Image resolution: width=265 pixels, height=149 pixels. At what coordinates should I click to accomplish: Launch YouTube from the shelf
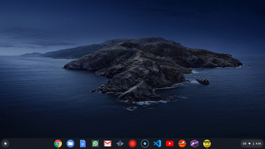click(170, 144)
